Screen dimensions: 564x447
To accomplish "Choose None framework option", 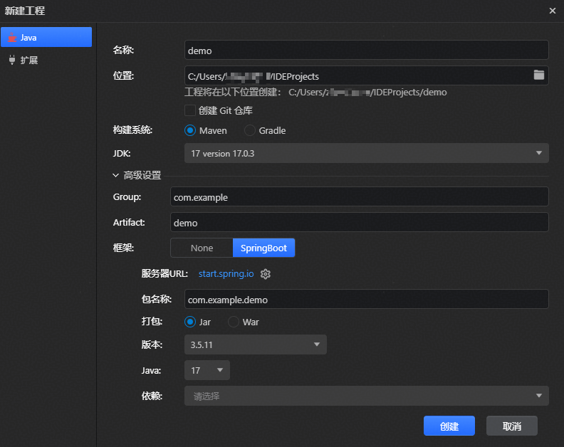I will coord(202,248).
